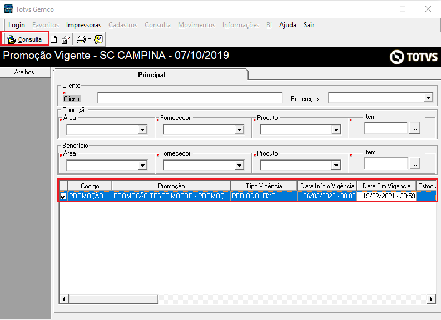The width and height of the screenshot is (441, 320).
Task: Click the Condição Item input field
Action: click(386, 128)
